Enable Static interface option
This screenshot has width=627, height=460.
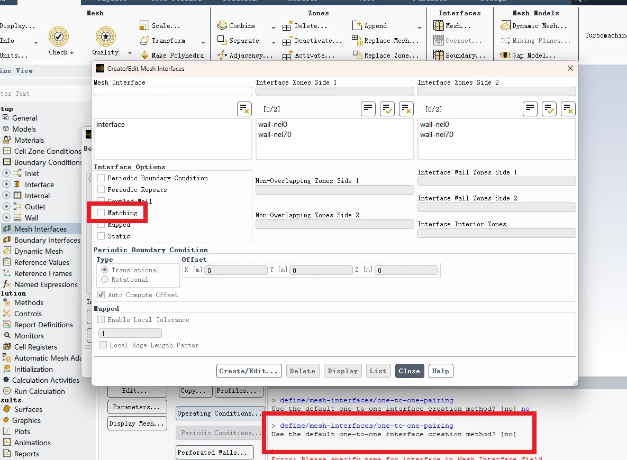pyautogui.click(x=101, y=236)
